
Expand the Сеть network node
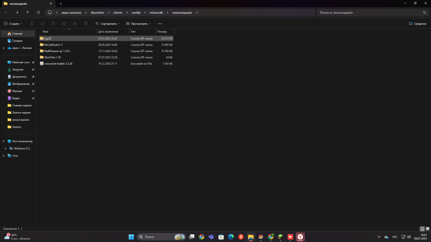click(3, 156)
